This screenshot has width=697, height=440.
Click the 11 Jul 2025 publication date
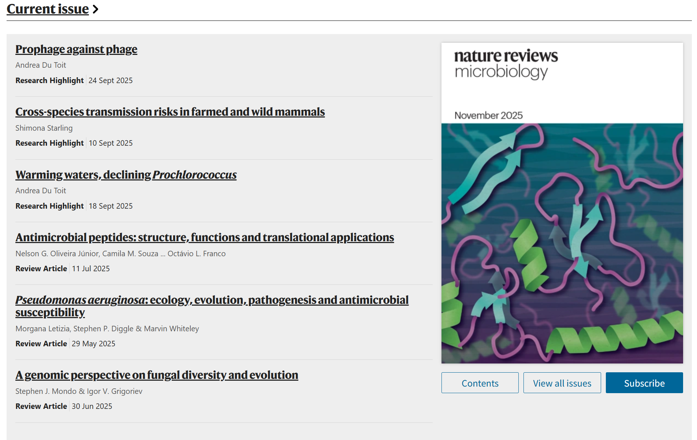point(91,269)
